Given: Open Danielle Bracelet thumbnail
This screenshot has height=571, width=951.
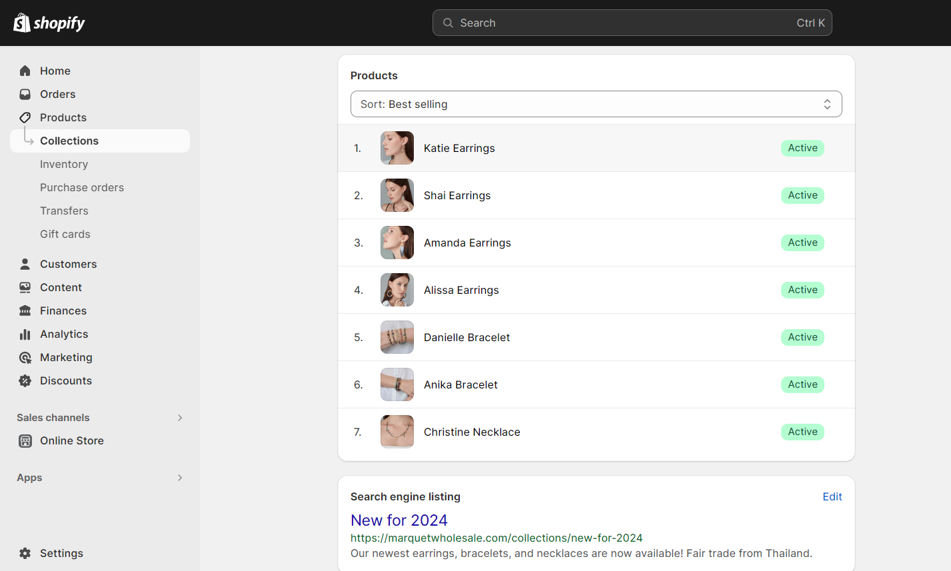Looking at the screenshot, I should click(397, 337).
